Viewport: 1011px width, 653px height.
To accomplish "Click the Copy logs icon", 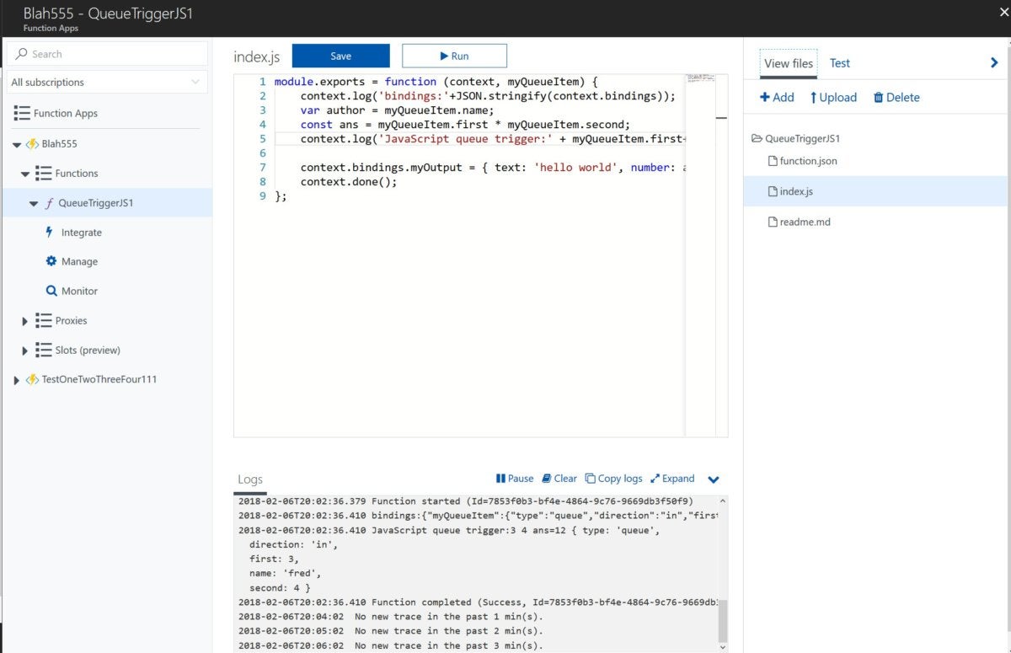I will pos(591,478).
